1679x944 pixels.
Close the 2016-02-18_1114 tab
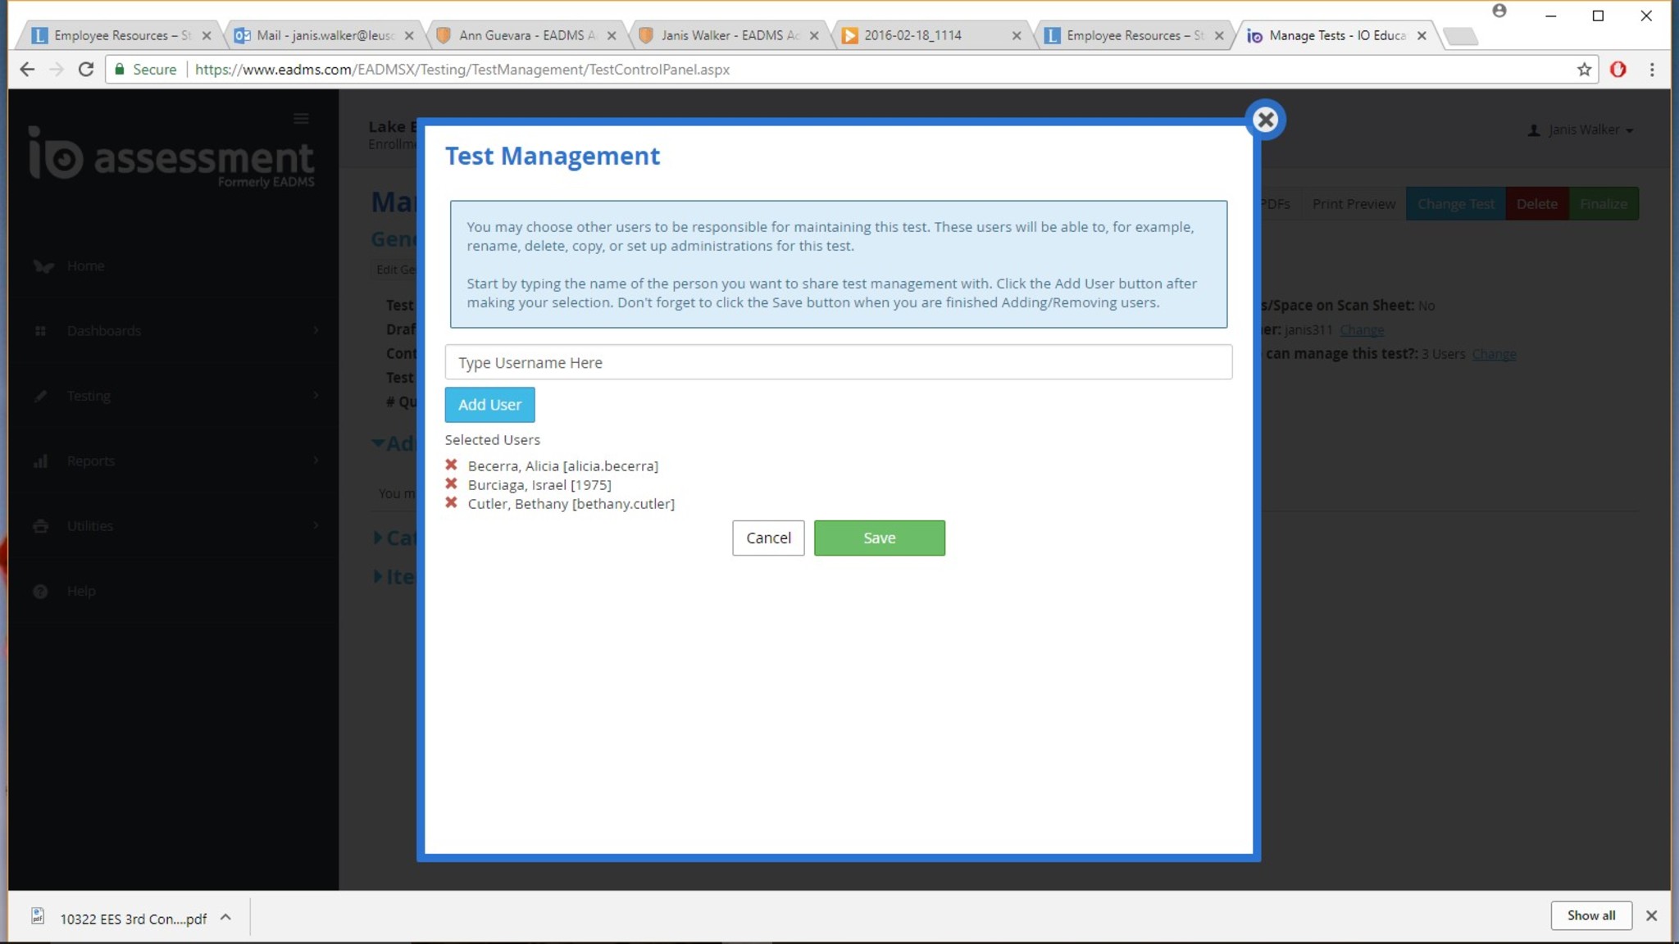tap(1017, 35)
